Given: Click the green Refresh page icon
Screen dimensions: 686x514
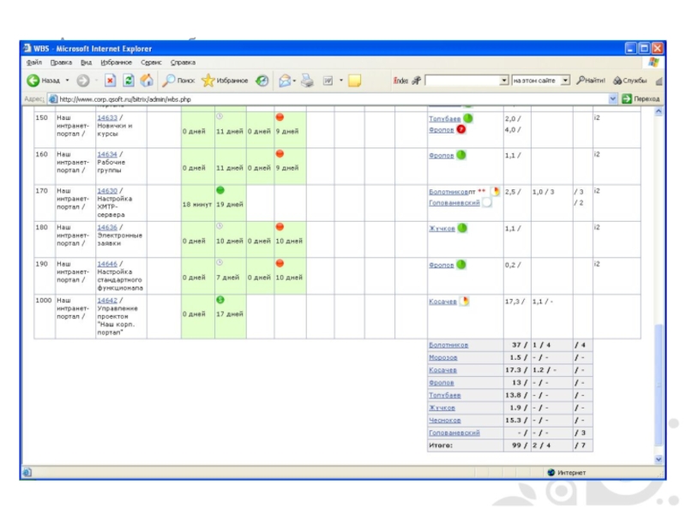Looking at the screenshot, I should (x=129, y=81).
